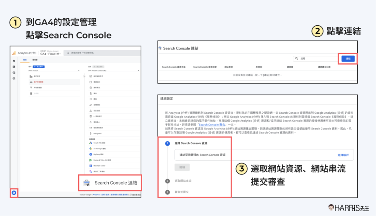Click the data streams icon
The width and height of the screenshot is (376, 216).
[x=91, y=88]
